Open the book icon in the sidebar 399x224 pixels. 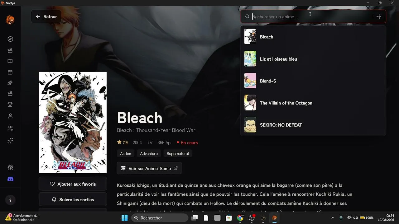pos(10,61)
